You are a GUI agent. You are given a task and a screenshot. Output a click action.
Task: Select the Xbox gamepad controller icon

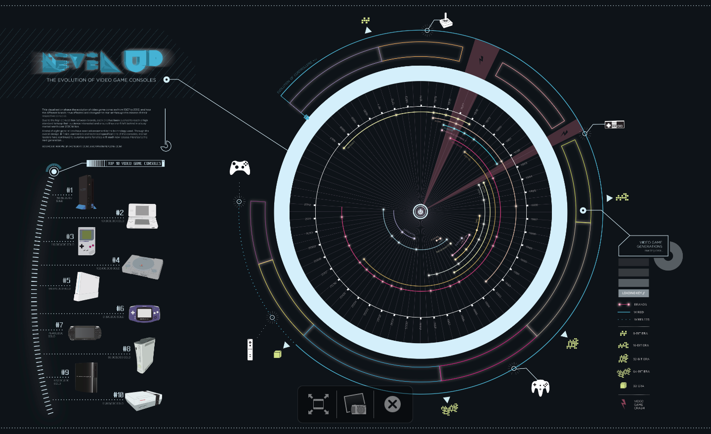coord(239,168)
